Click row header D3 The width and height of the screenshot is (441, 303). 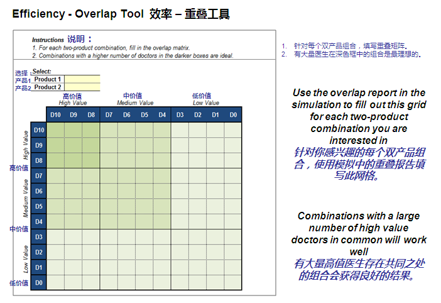tap(39, 237)
